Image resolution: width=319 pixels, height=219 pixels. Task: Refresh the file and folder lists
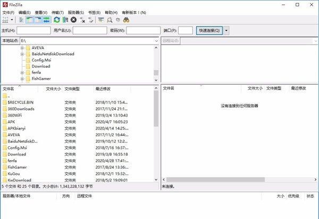click(x=57, y=20)
